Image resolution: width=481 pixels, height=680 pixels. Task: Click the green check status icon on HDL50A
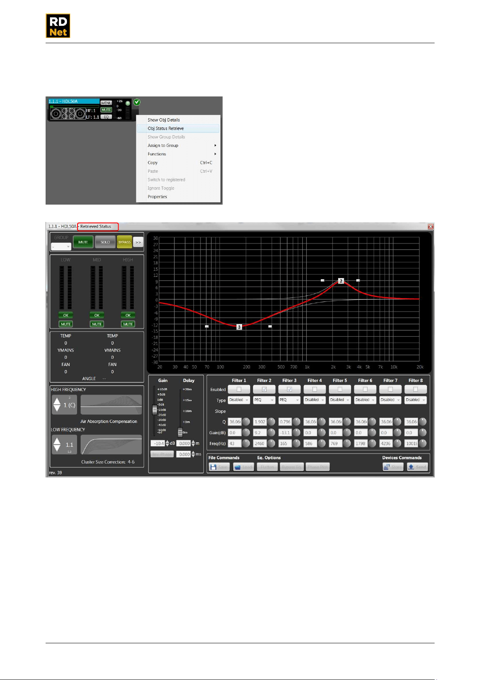[x=137, y=103]
